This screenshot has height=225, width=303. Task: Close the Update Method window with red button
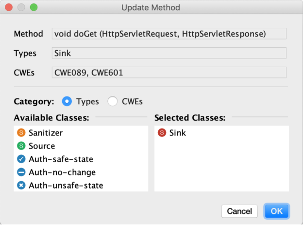[x=9, y=7]
